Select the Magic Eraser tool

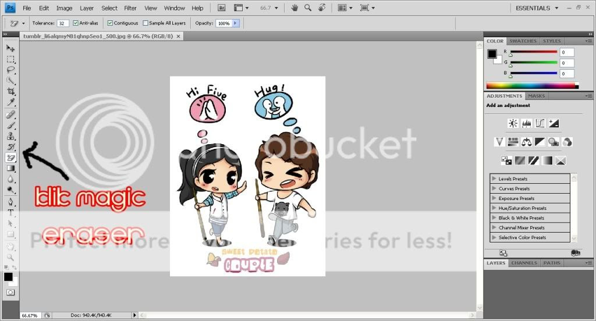[10, 157]
